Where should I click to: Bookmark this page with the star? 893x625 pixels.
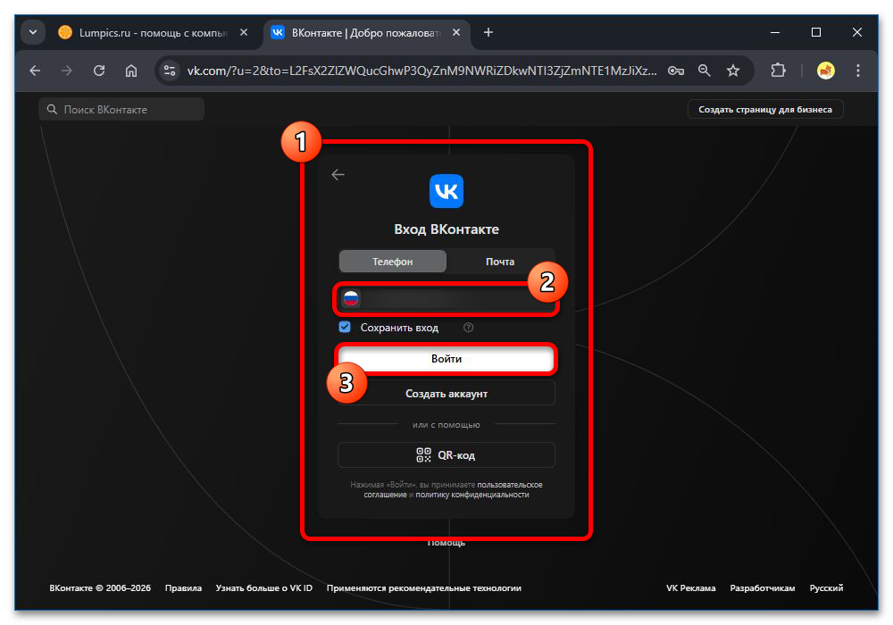733,71
